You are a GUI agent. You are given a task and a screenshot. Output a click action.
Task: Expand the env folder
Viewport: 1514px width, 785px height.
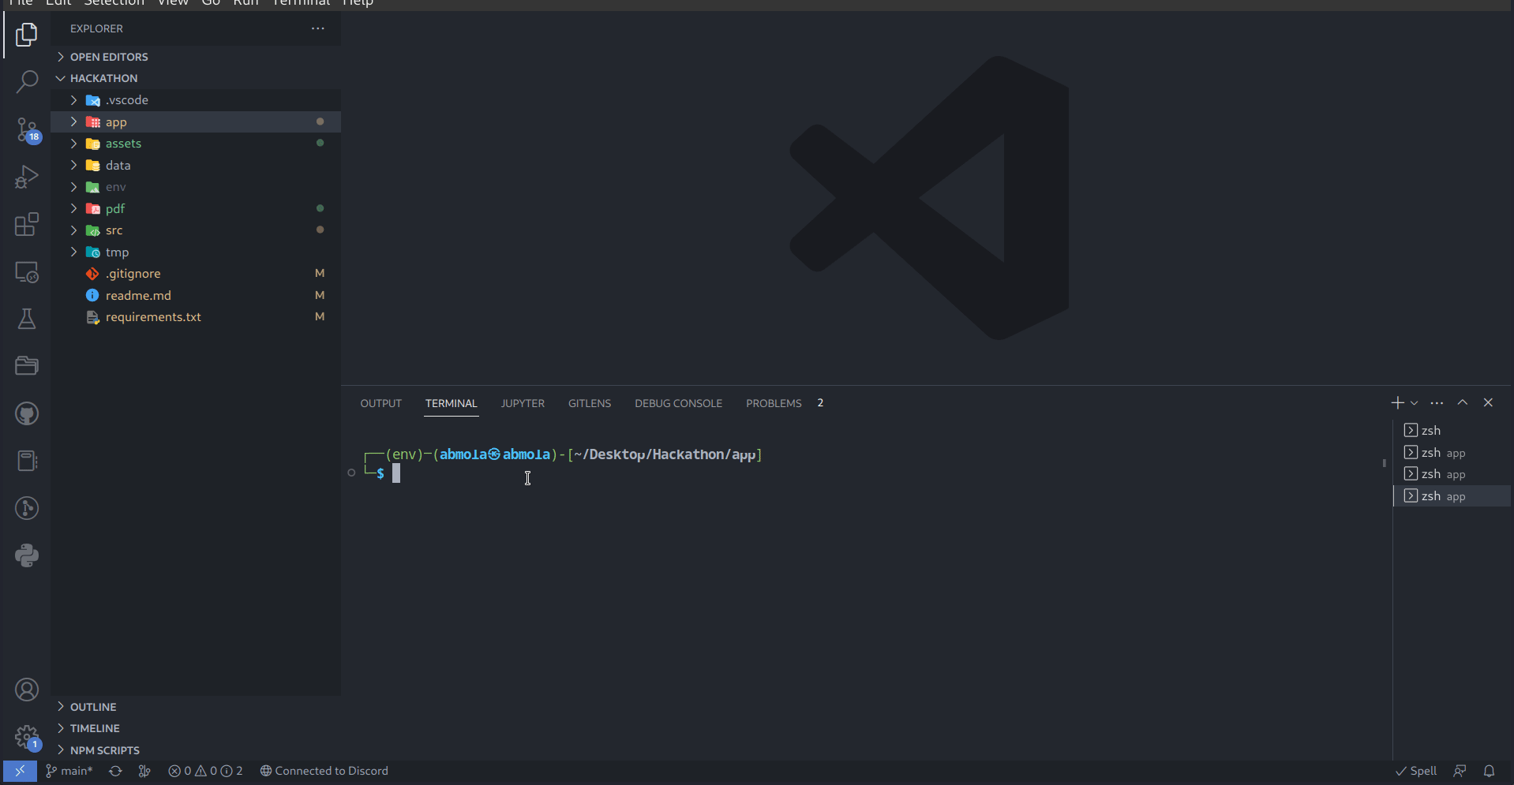pyautogui.click(x=196, y=187)
